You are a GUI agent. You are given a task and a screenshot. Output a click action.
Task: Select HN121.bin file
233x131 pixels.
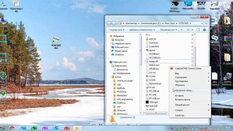point(154,65)
